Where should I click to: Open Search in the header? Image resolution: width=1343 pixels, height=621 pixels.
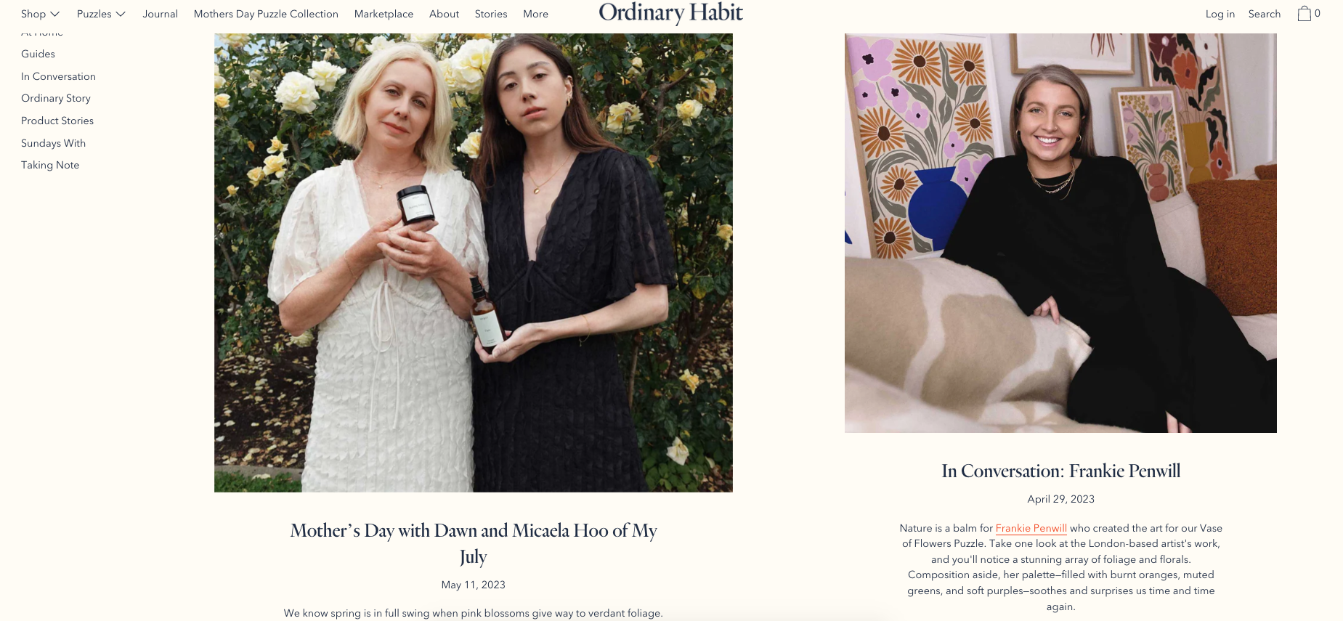(x=1265, y=14)
